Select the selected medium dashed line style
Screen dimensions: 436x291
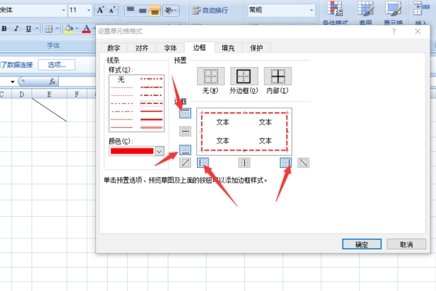(x=151, y=103)
